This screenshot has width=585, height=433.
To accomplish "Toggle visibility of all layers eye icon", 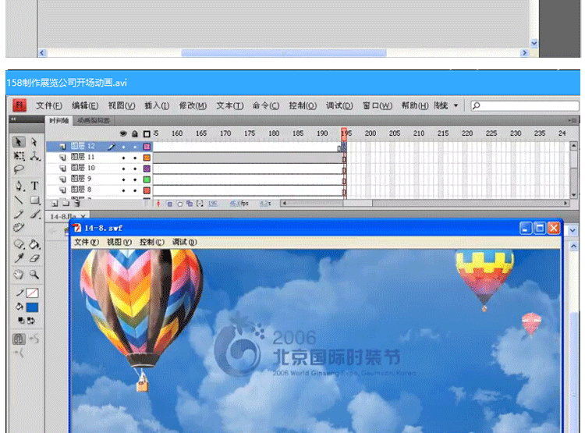I will point(123,133).
